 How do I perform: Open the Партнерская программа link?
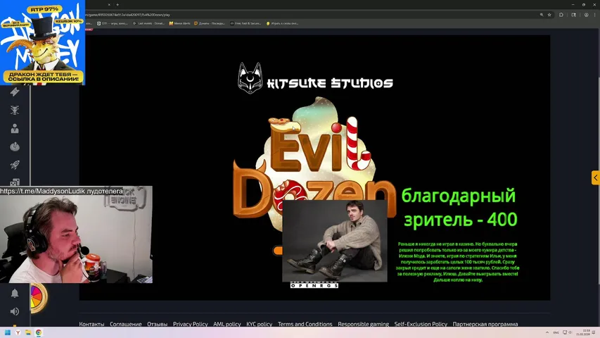[485, 324]
